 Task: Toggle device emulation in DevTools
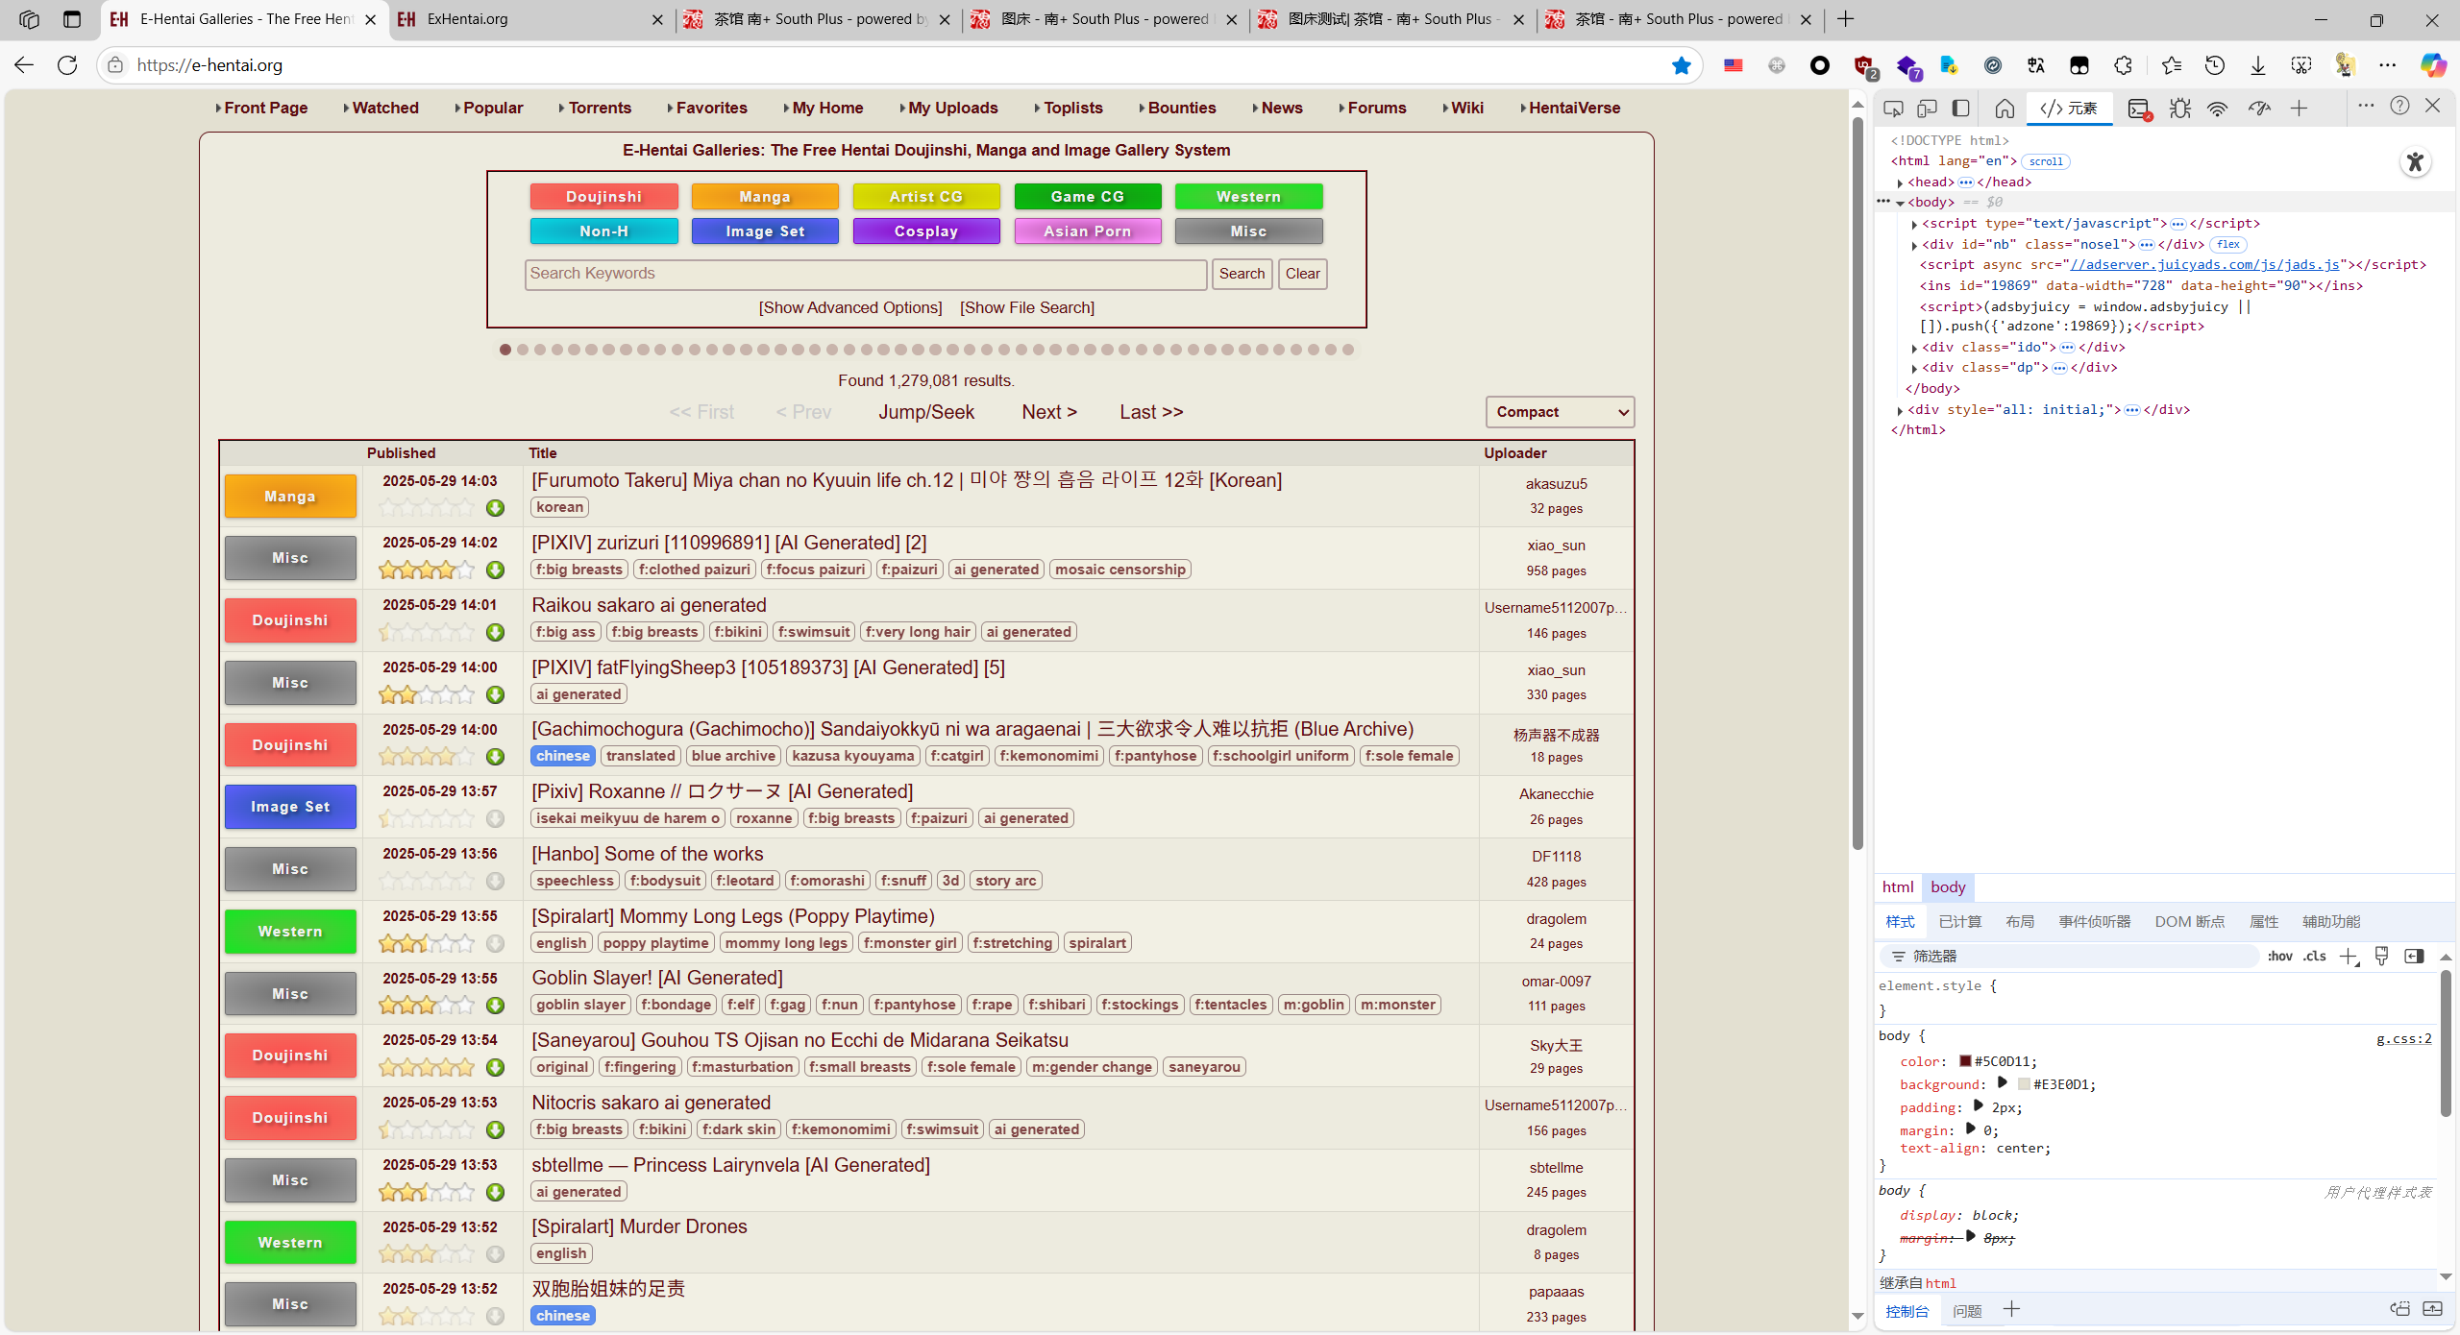click(1927, 109)
